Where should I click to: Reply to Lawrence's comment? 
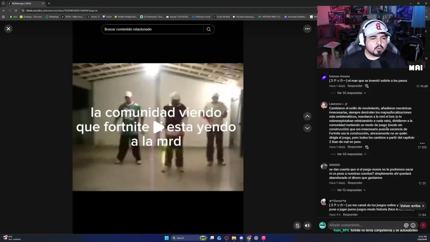(x=355, y=147)
